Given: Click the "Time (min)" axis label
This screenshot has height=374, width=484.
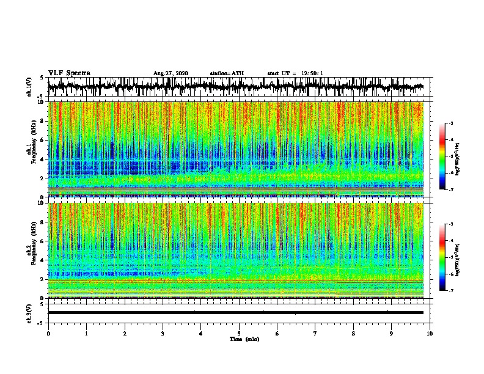Looking at the screenshot, I should (x=244, y=339).
